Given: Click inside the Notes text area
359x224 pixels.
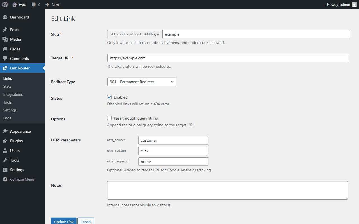Looking at the screenshot, I should pyautogui.click(x=227, y=190).
